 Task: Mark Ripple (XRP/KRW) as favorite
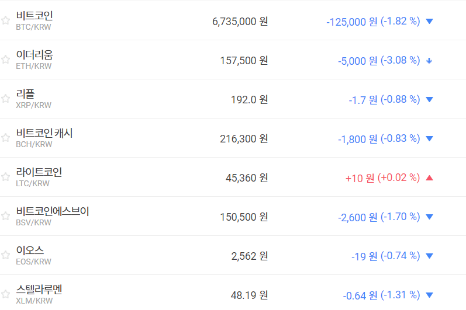(6, 99)
